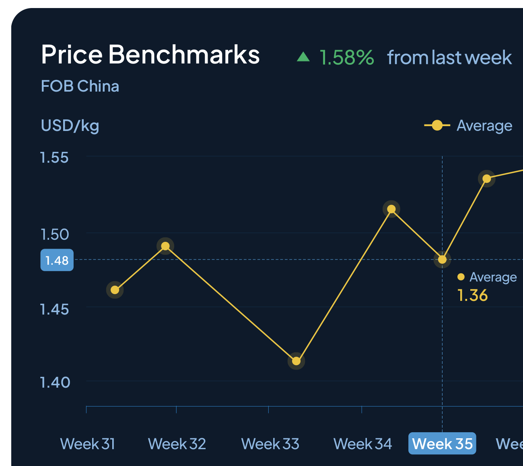Click the FOB China subtitle

80,86
